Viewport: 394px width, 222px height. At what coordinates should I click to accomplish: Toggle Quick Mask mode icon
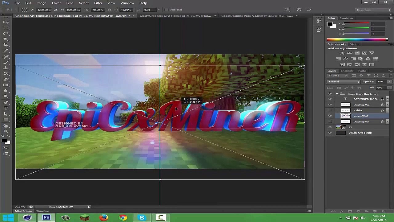click(x=6, y=148)
